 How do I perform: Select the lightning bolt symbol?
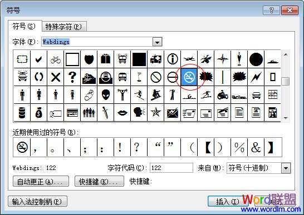256,77
